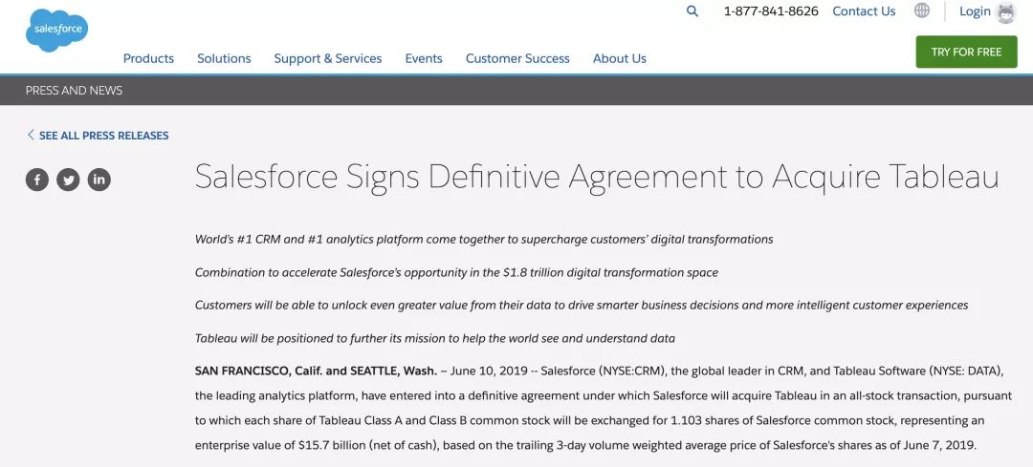
Task: Click the Press and News header label
Action: [x=74, y=91]
